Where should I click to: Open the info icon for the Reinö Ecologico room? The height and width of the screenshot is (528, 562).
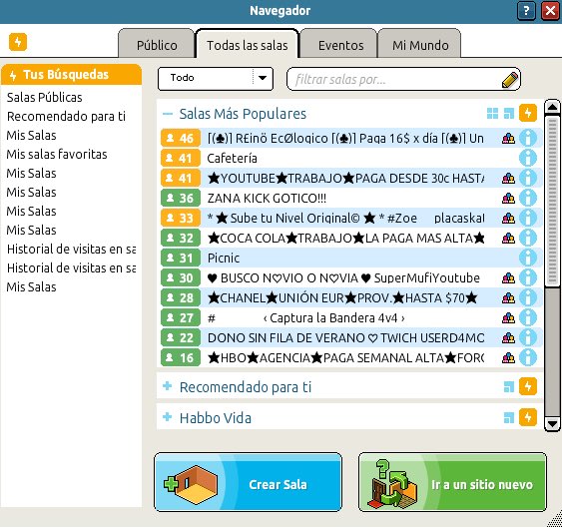click(528, 138)
